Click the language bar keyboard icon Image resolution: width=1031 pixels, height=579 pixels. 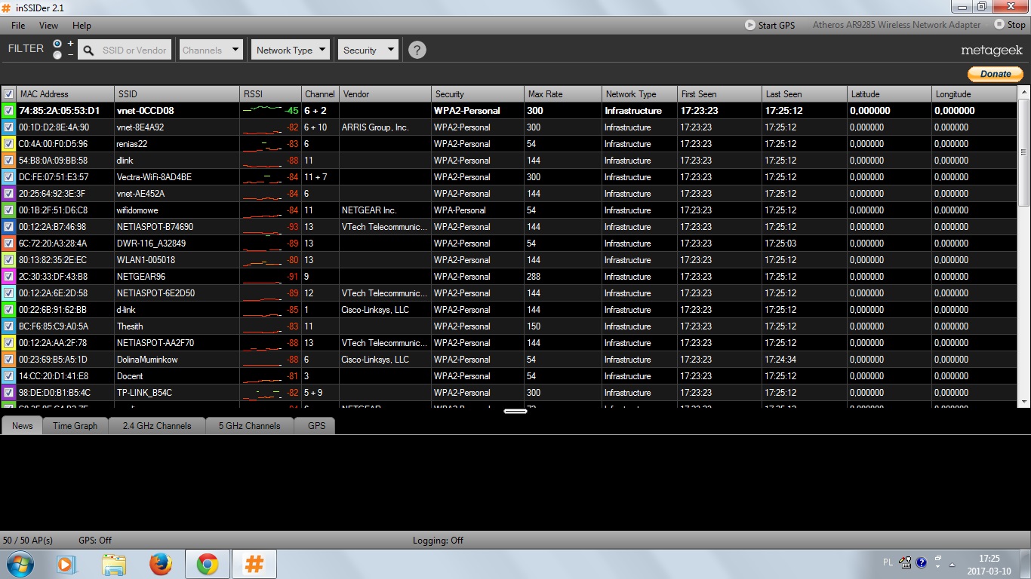905,562
